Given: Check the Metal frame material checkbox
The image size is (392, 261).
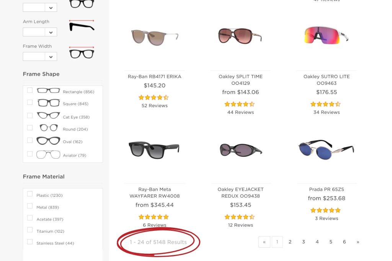Looking at the screenshot, I should (x=29, y=206).
